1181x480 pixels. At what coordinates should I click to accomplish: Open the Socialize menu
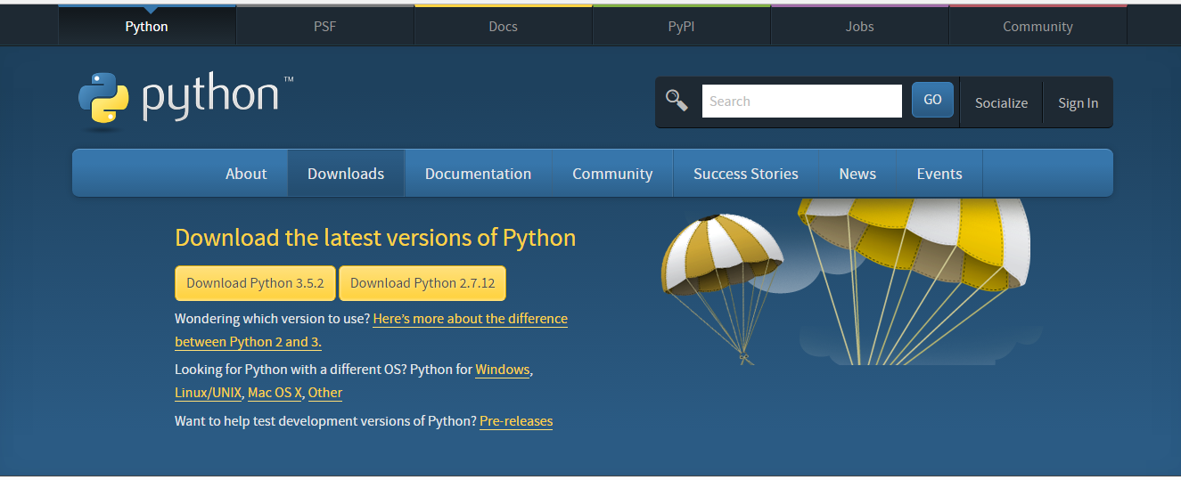[1001, 102]
